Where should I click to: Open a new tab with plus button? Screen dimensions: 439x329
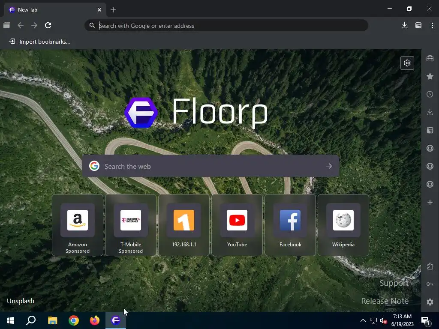tap(113, 10)
